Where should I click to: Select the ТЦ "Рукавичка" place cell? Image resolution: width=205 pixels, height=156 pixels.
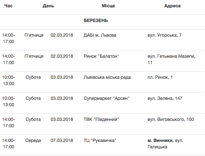click(99, 140)
